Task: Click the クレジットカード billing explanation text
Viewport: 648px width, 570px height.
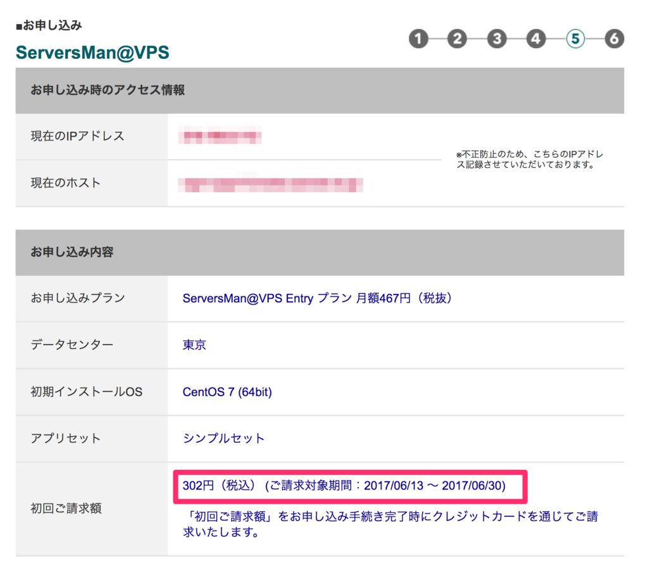Action: [390, 524]
